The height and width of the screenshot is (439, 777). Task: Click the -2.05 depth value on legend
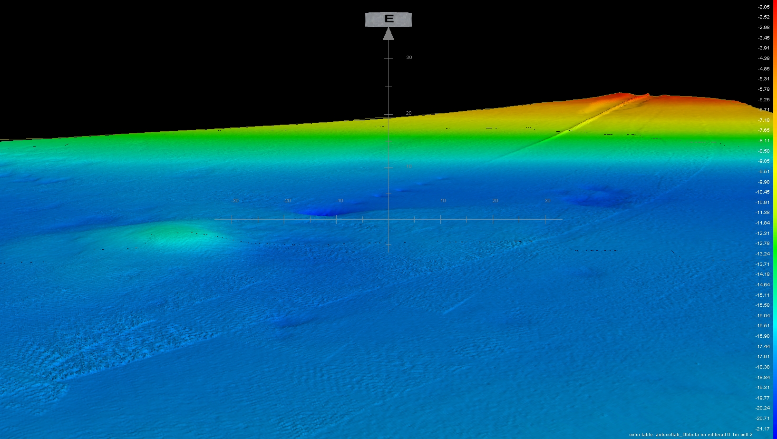(763, 7)
